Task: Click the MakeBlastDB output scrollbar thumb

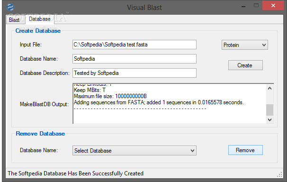Action: (x=269, y=110)
